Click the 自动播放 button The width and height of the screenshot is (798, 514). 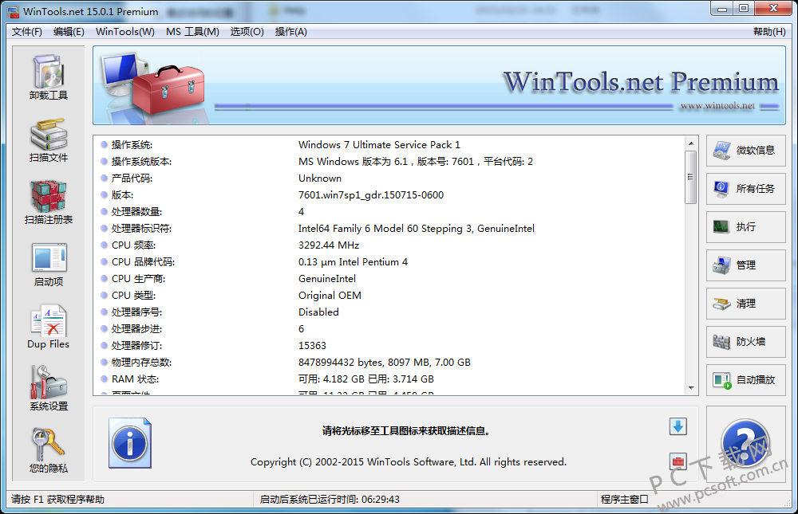[745, 380]
